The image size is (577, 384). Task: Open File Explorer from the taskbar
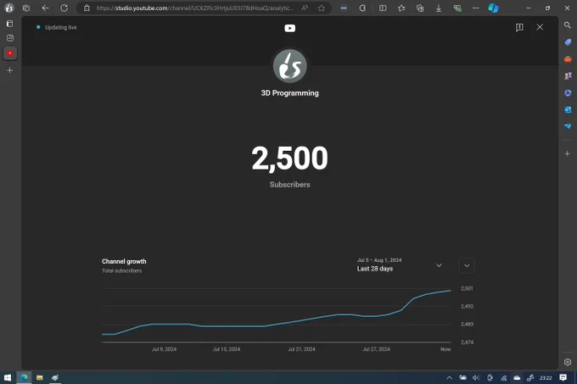click(39, 377)
